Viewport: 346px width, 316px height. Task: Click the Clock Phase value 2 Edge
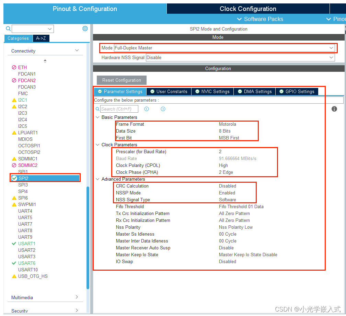click(x=226, y=172)
